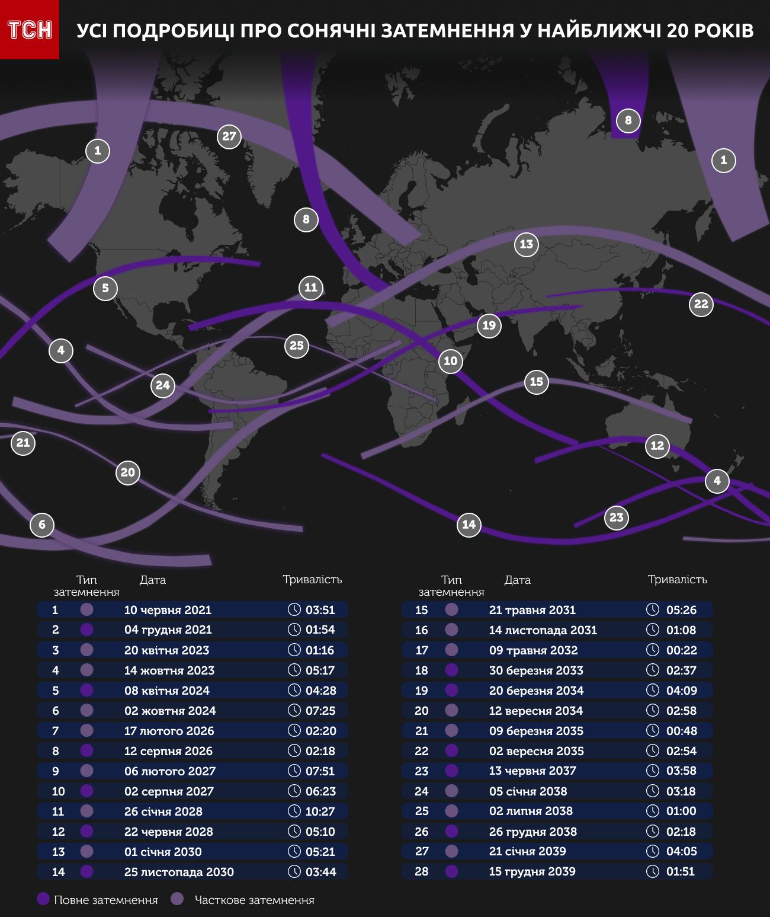This screenshot has height=917, width=770.
Task: Click the TCH logo in the corner
Action: [30, 30]
